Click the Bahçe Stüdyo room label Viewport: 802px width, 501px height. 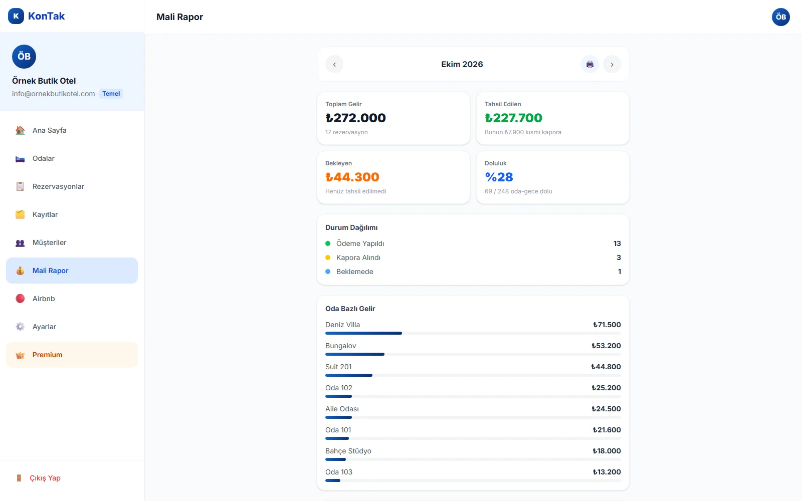(x=348, y=451)
